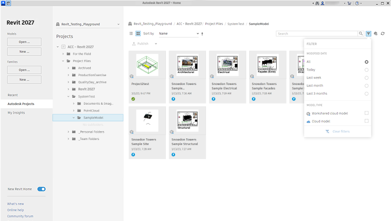This screenshot has height=221, width=391.
Task: Click the blue status badge on Snowdon Towers Sample Facades
Action: tap(254, 99)
